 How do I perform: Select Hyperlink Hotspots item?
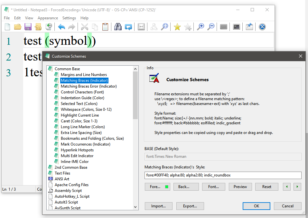[77, 150]
